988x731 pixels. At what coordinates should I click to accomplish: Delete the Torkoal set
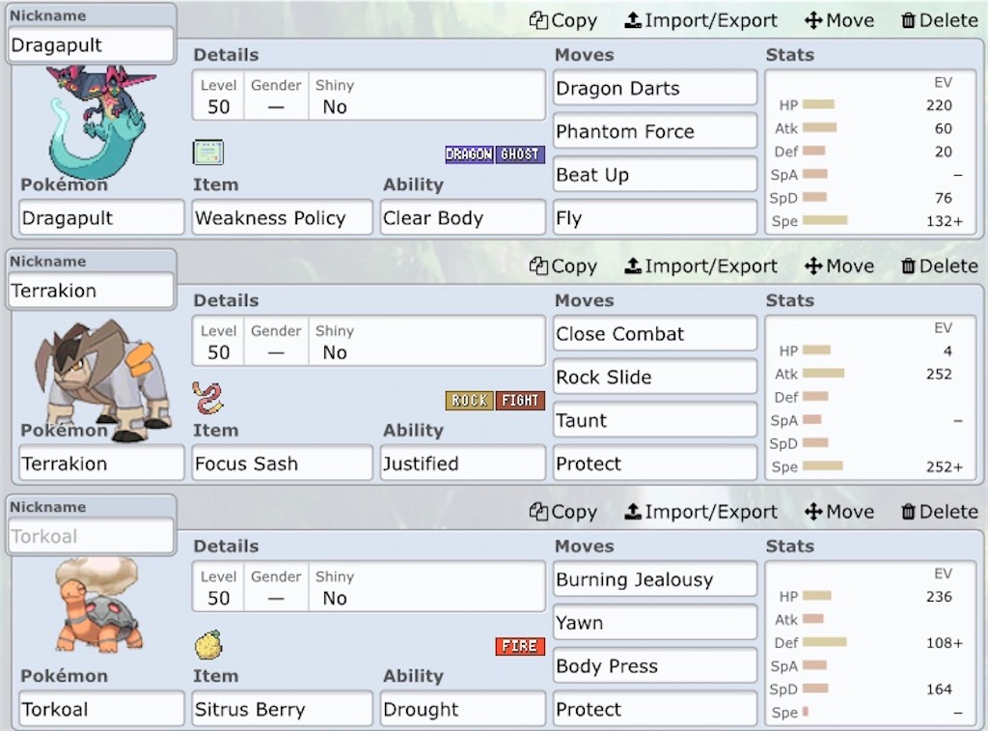939,512
